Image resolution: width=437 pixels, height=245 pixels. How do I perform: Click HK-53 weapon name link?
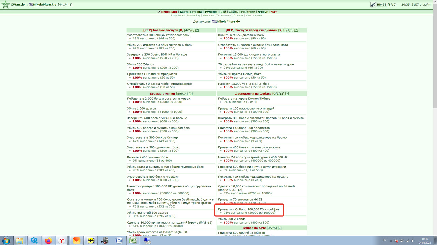[x=381, y=5]
